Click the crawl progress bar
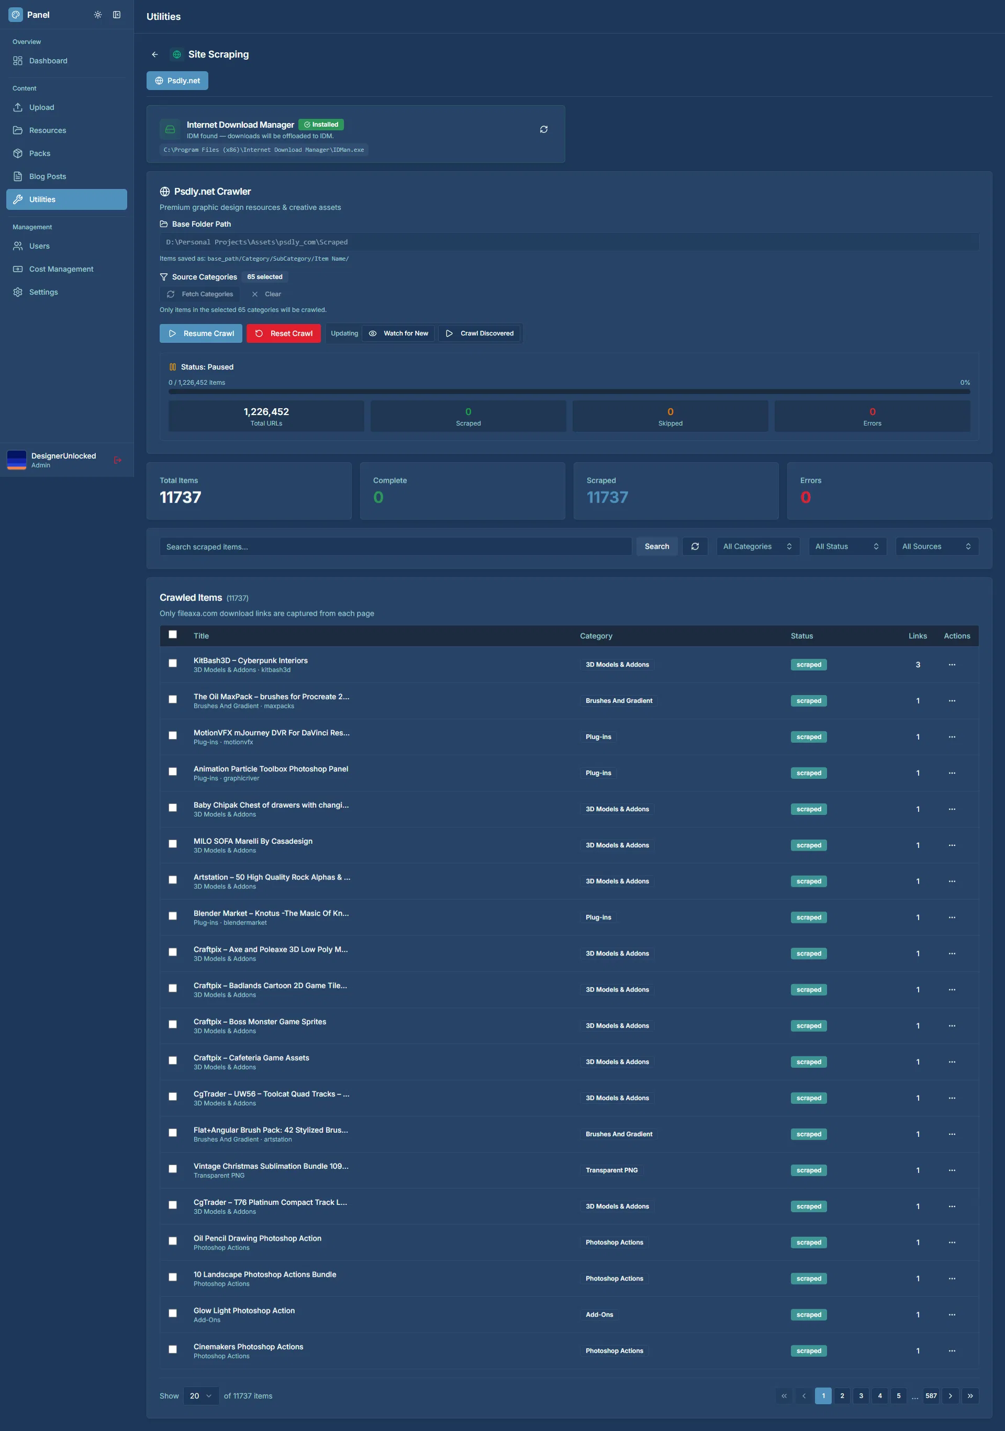 click(568, 392)
